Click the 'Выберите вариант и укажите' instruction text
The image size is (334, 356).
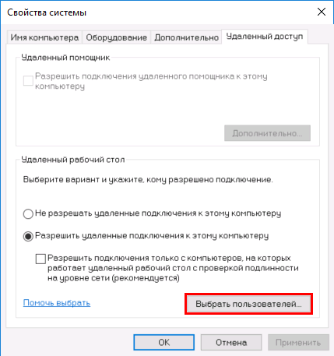(148, 179)
